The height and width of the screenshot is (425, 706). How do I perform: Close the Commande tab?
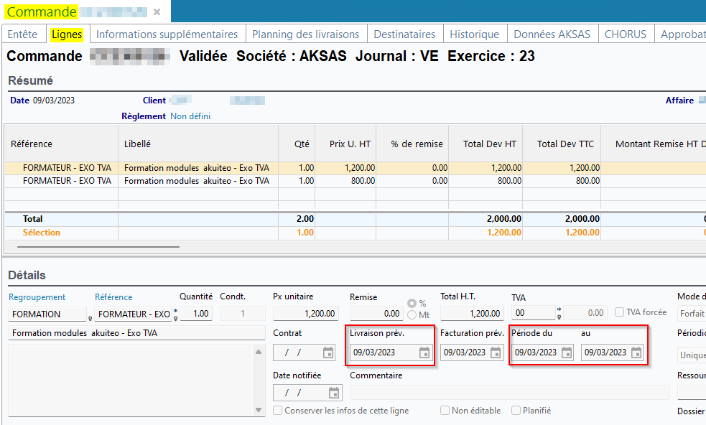click(x=157, y=11)
